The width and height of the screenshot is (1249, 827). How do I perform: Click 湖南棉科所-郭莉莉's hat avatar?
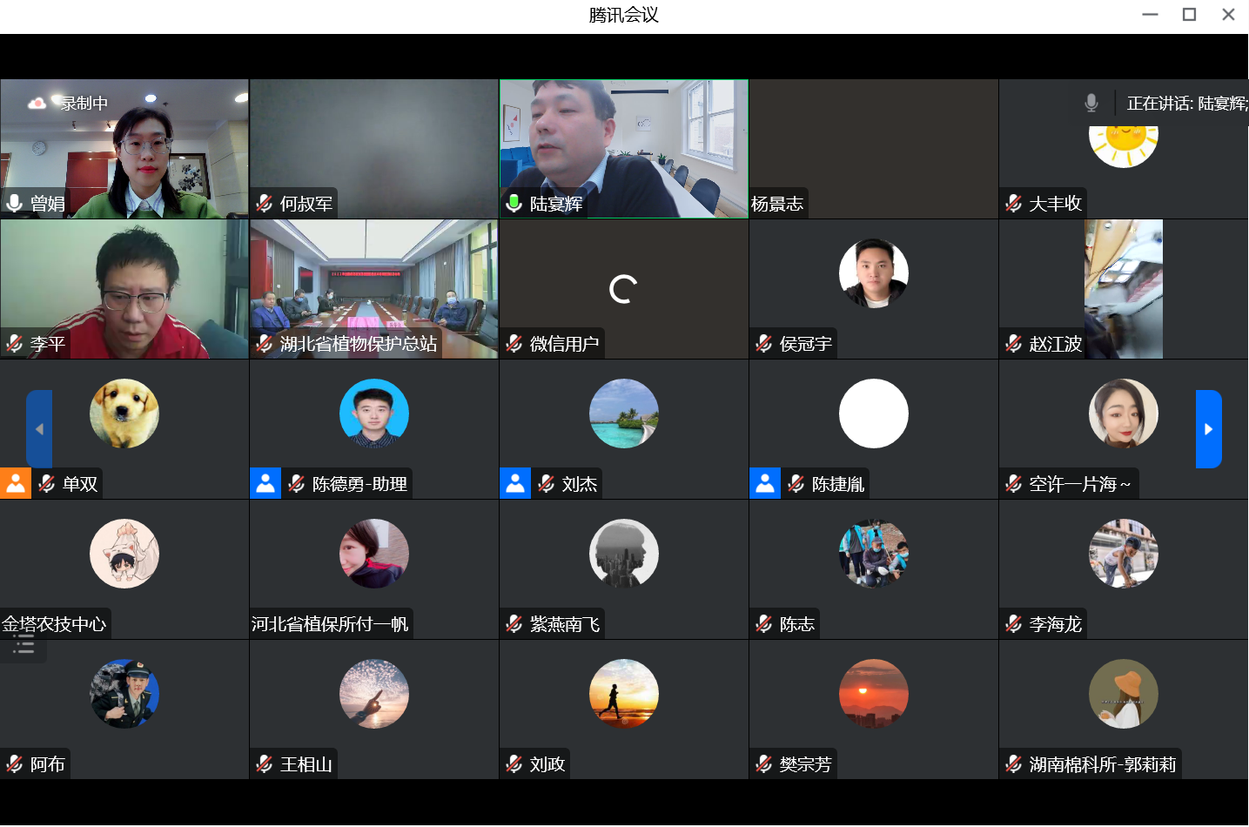pyautogui.click(x=1124, y=694)
